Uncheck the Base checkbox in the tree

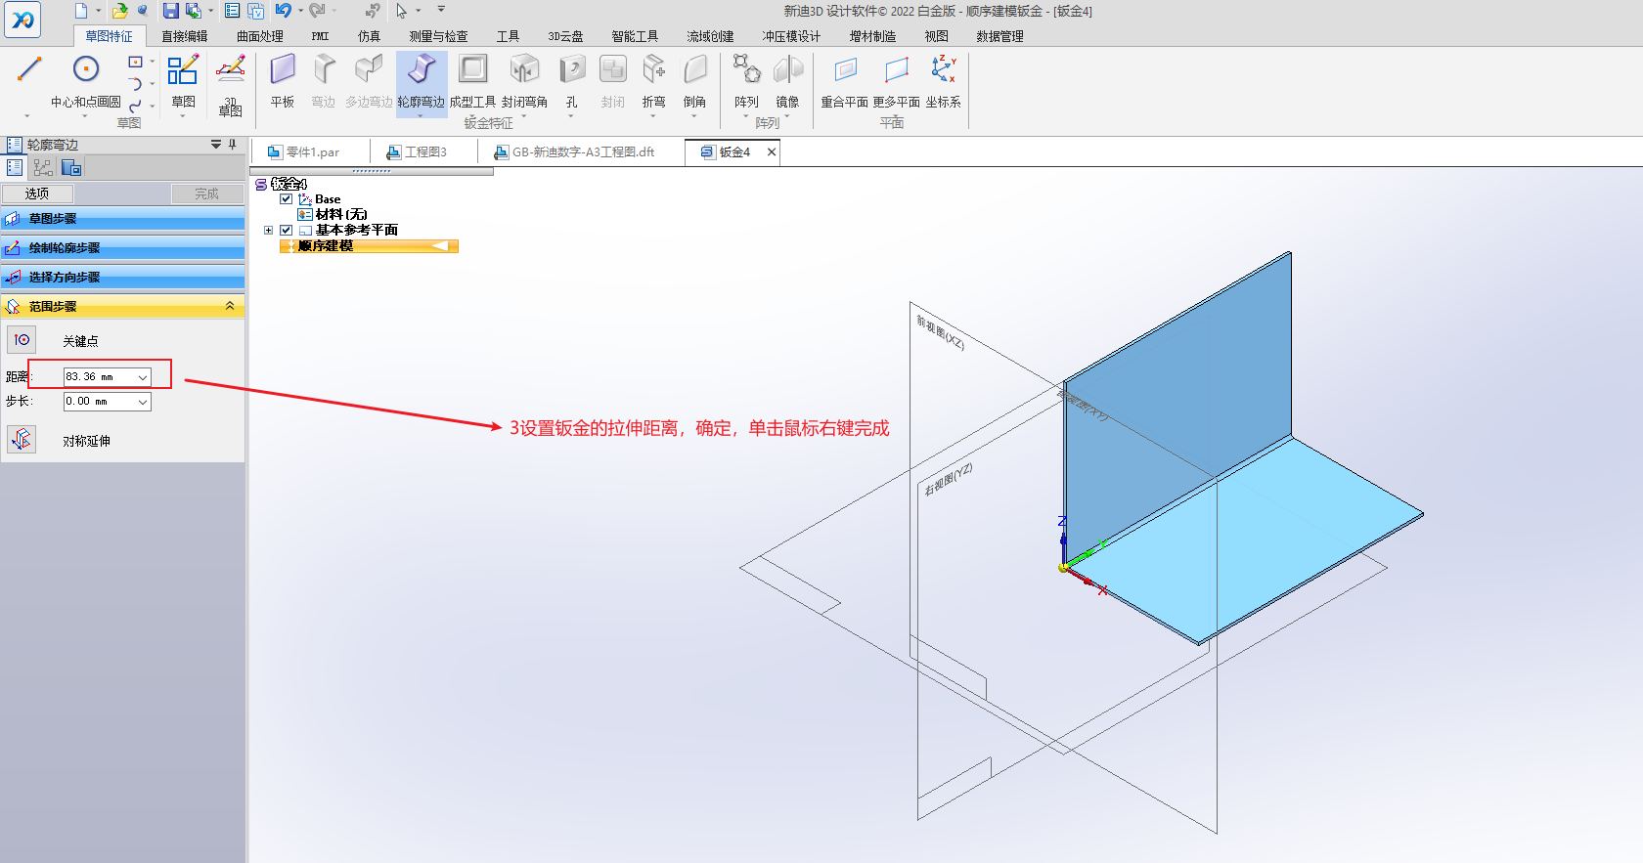(287, 198)
